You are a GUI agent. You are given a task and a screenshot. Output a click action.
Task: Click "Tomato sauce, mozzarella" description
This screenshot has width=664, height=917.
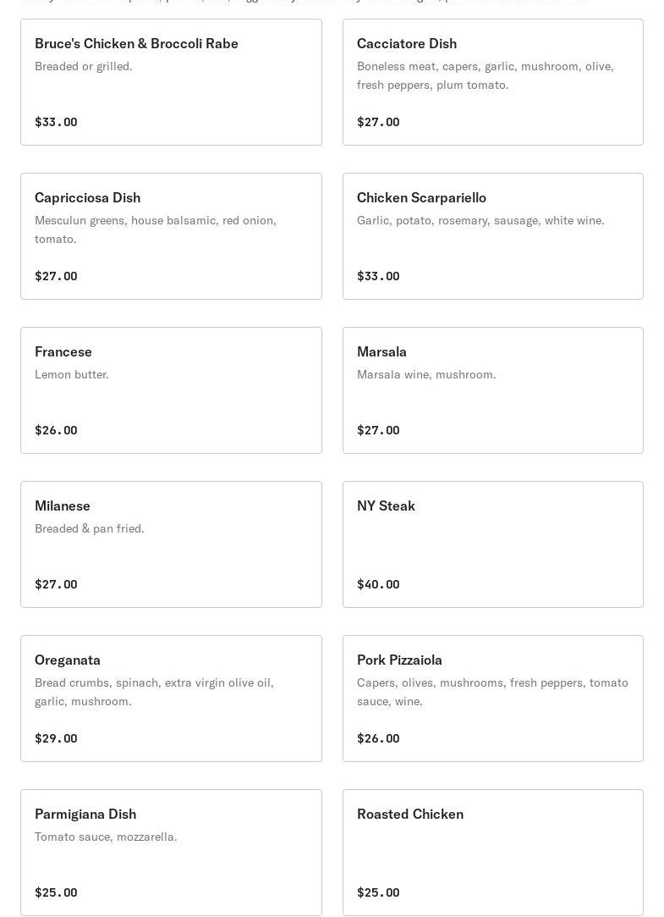(x=106, y=837)
